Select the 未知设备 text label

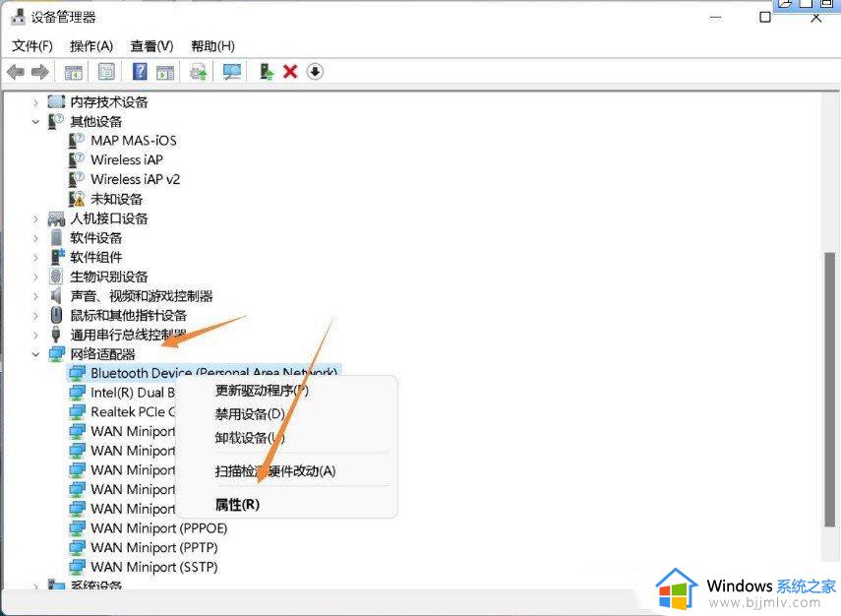[x=116, y=199]
